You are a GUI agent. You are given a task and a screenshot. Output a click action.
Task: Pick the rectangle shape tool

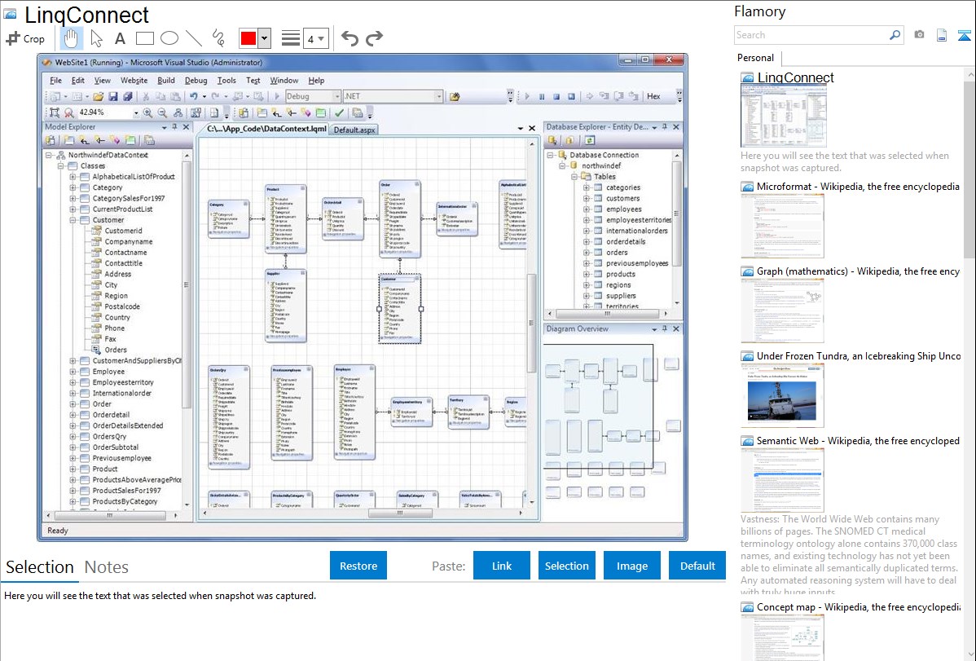click(144, 38)
